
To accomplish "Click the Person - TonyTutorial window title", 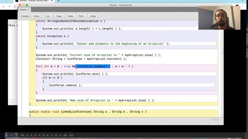I will tap(121, 5).
